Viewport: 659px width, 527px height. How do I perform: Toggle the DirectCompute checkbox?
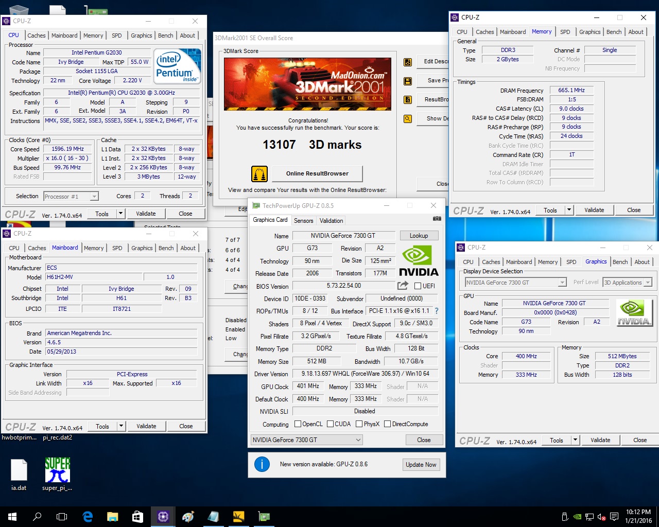pyautogui.click(x=387, y=424)
